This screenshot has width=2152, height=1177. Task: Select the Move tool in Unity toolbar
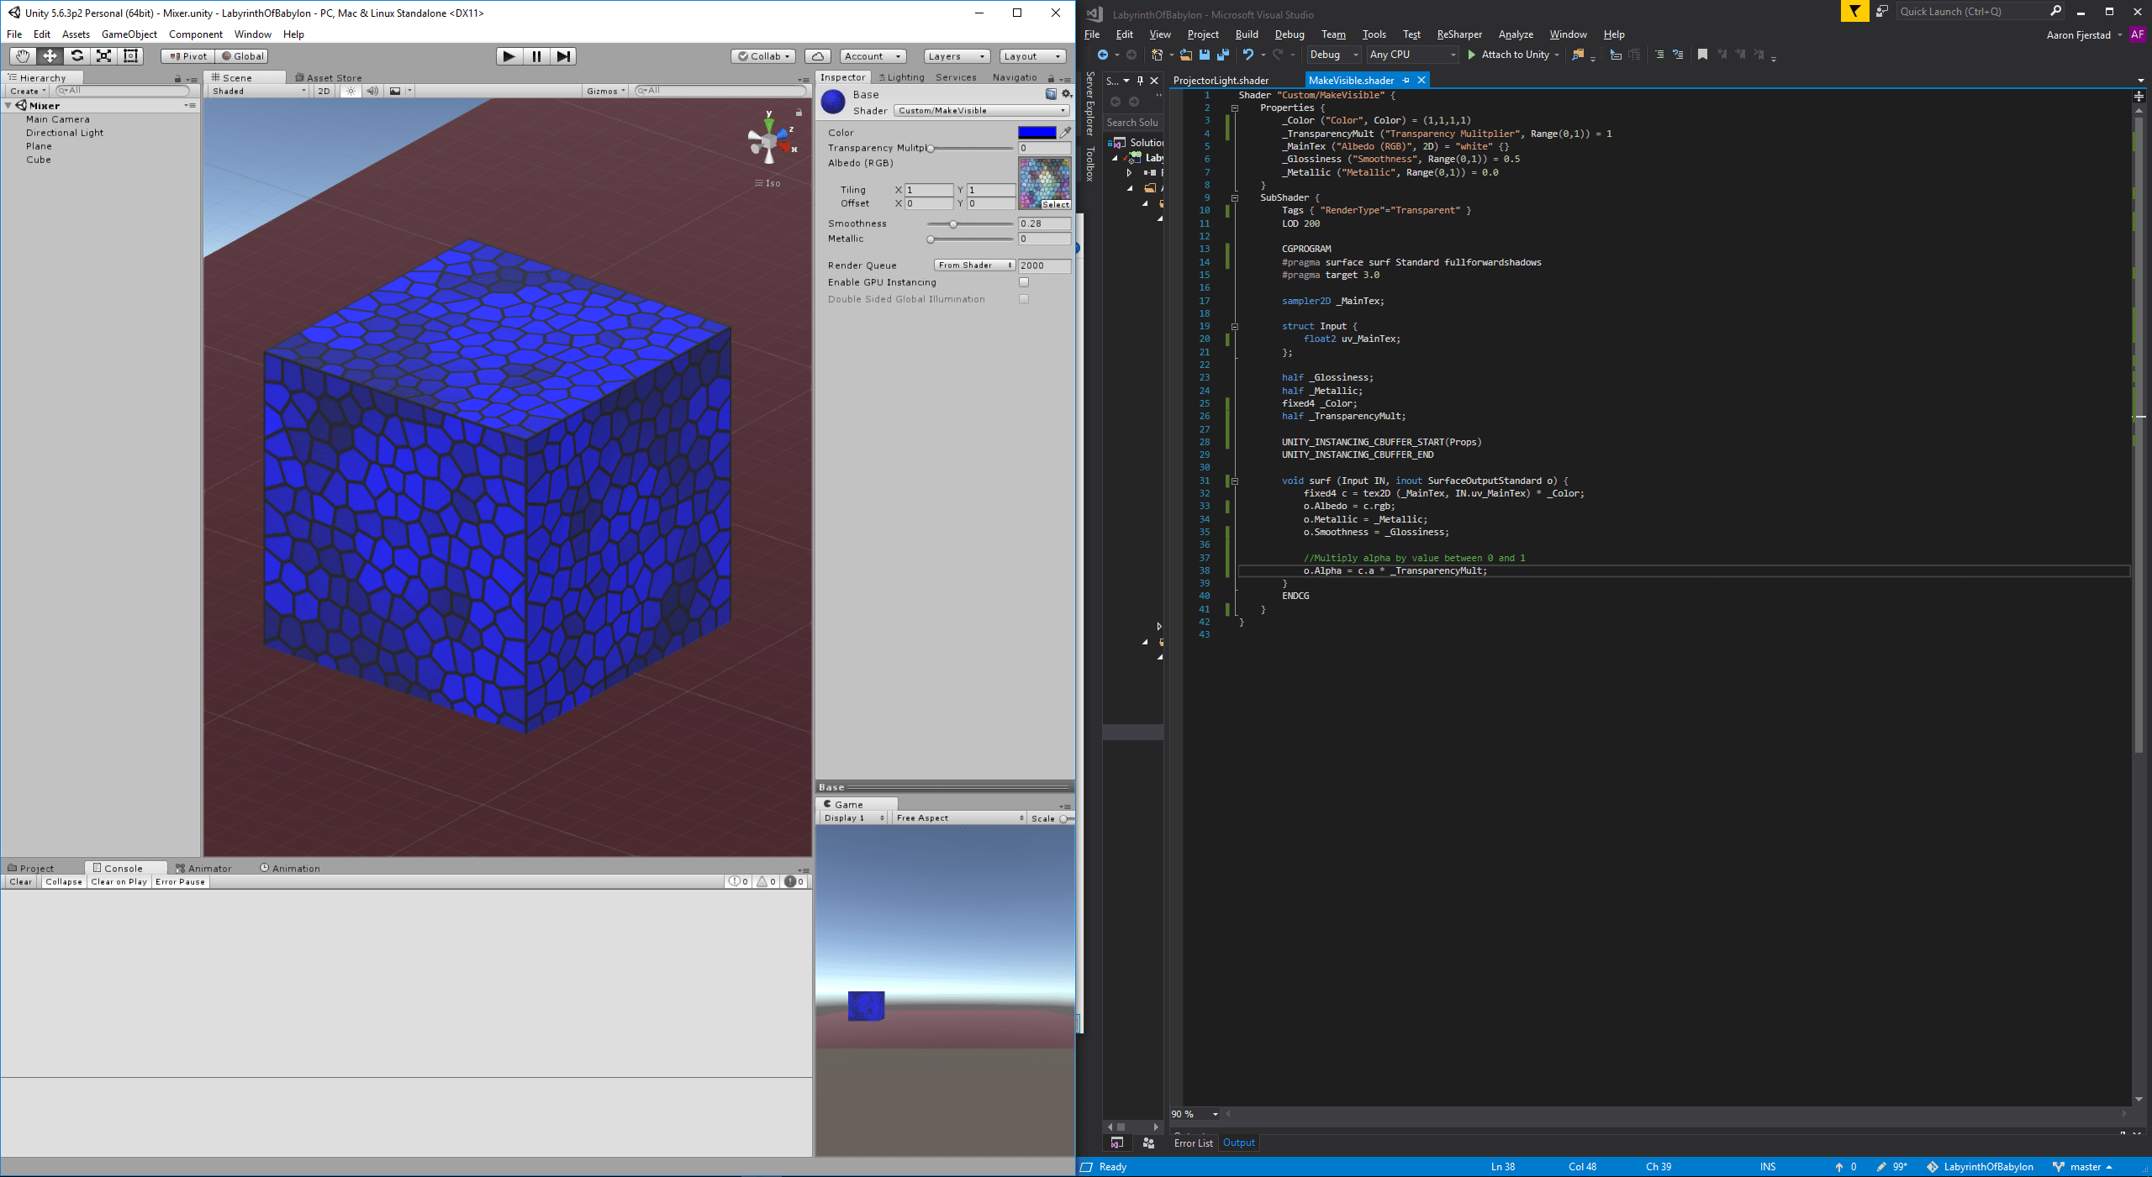click(50, 56)
